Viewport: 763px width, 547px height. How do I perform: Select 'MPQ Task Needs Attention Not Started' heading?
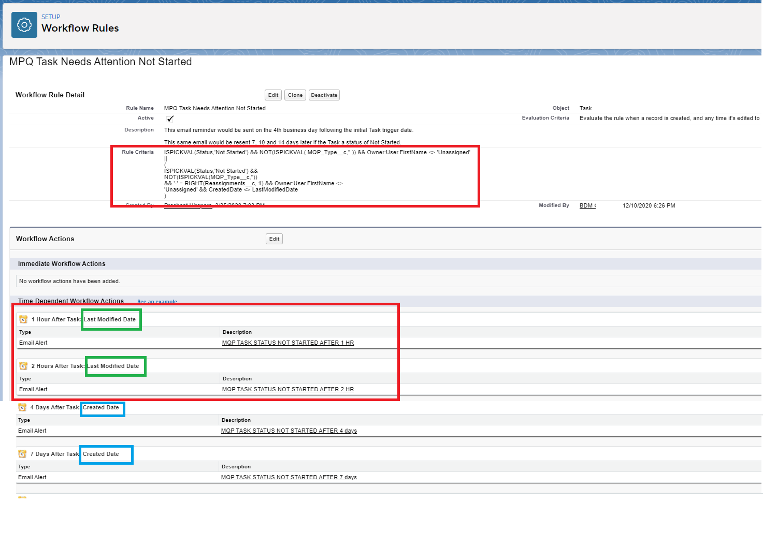pos(100,62)
